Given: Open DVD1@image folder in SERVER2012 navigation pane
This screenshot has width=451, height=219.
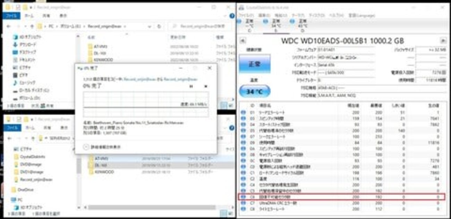Looking at the screenshot, I should click(x=29, y=172).
